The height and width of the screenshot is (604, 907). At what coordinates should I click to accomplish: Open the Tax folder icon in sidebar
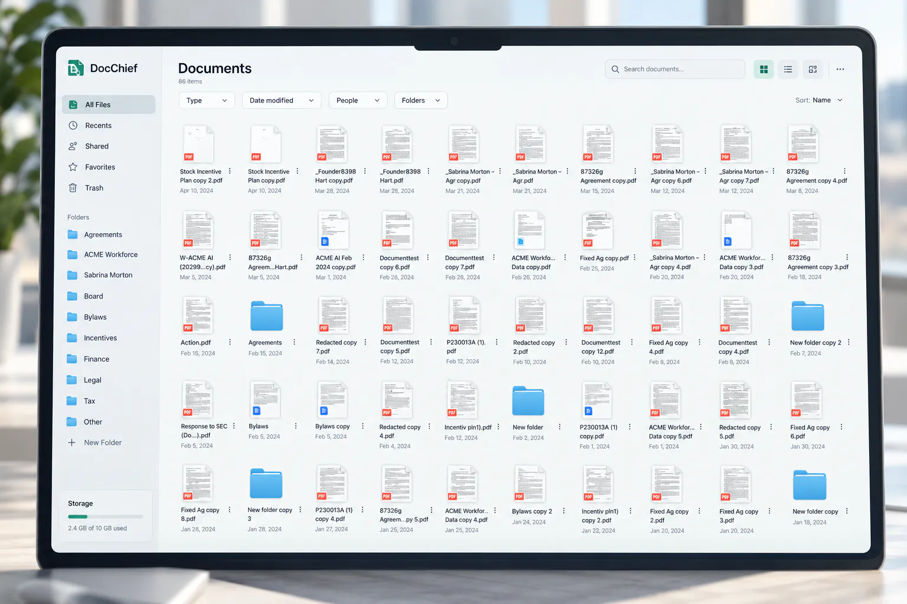click(72, 401)
